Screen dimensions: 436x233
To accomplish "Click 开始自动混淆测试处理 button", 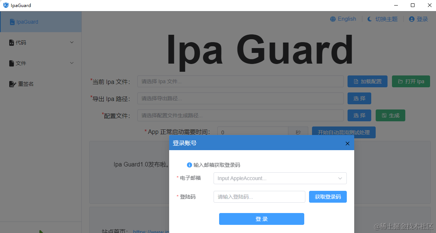I will click(344, 132).
